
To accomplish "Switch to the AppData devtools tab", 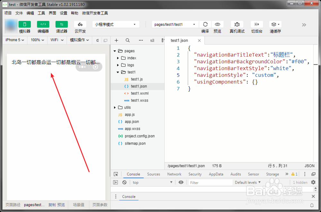I will tap(216, 174).
